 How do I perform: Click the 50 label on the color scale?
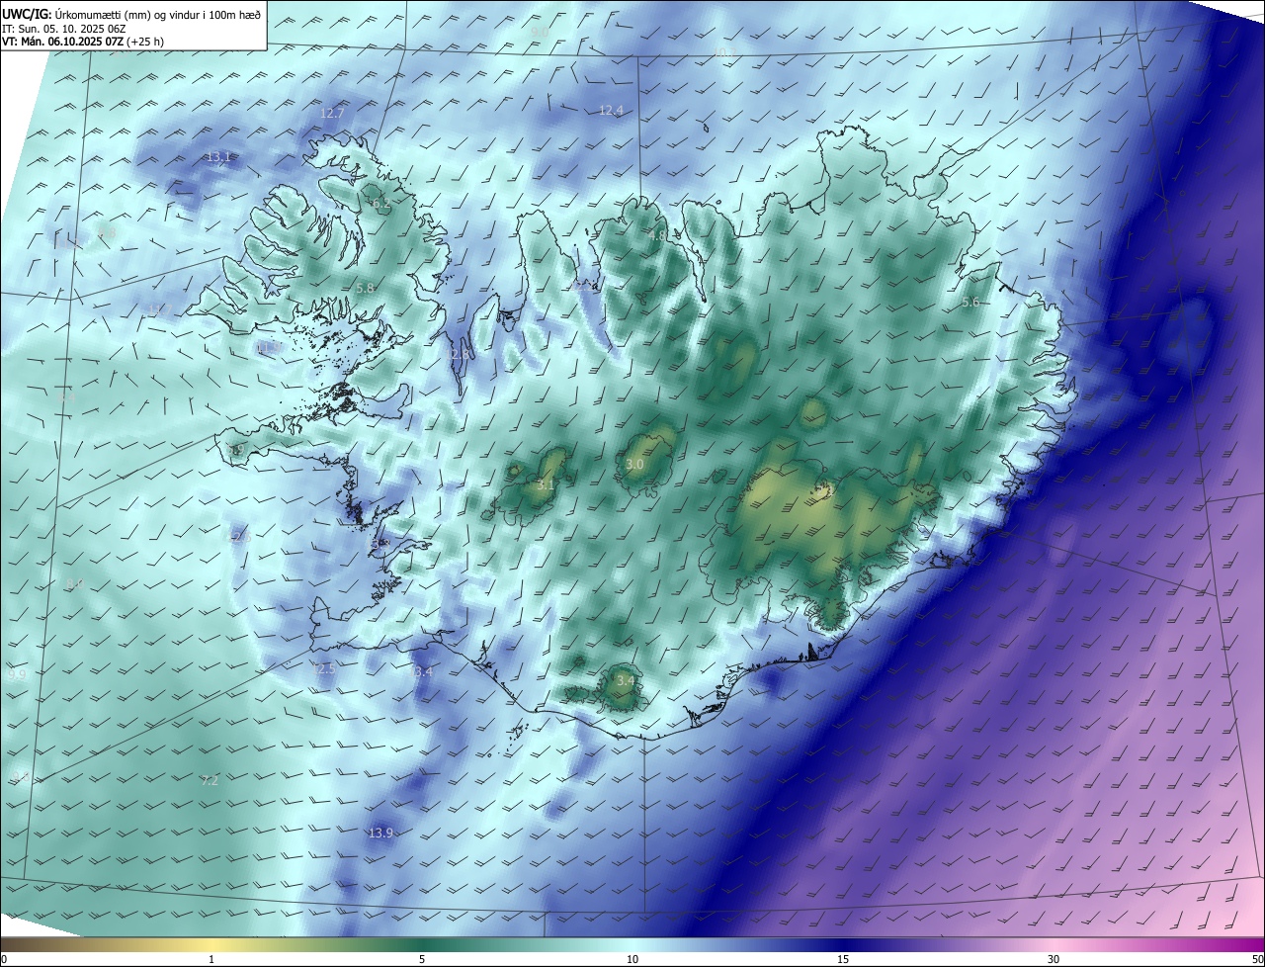(1257, 959)
